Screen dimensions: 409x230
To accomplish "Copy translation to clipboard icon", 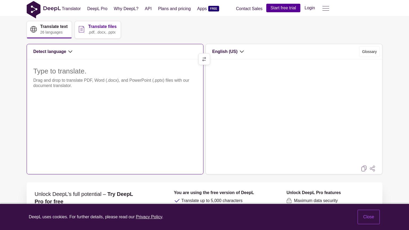I will pyautogui.click(x=364, y=169).
